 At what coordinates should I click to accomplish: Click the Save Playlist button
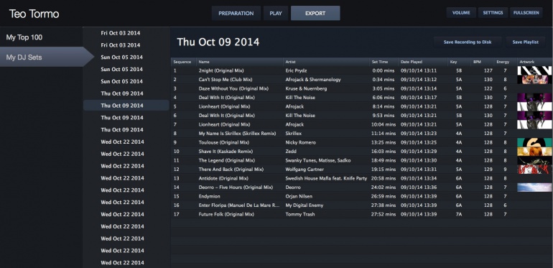pos(526,42)
